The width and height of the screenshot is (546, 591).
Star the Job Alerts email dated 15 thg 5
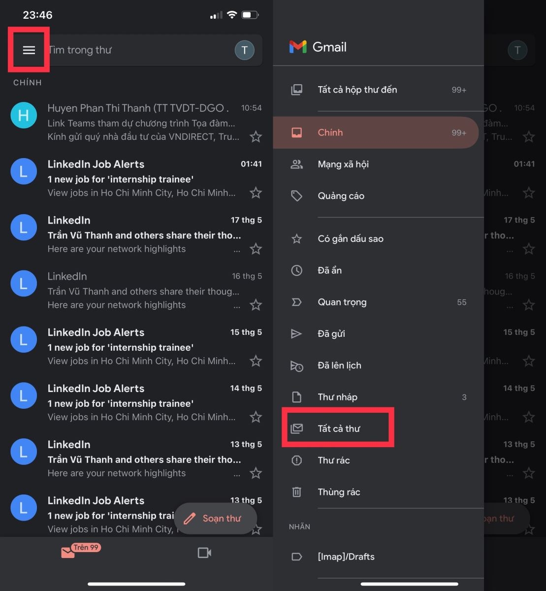coord(256,361)
